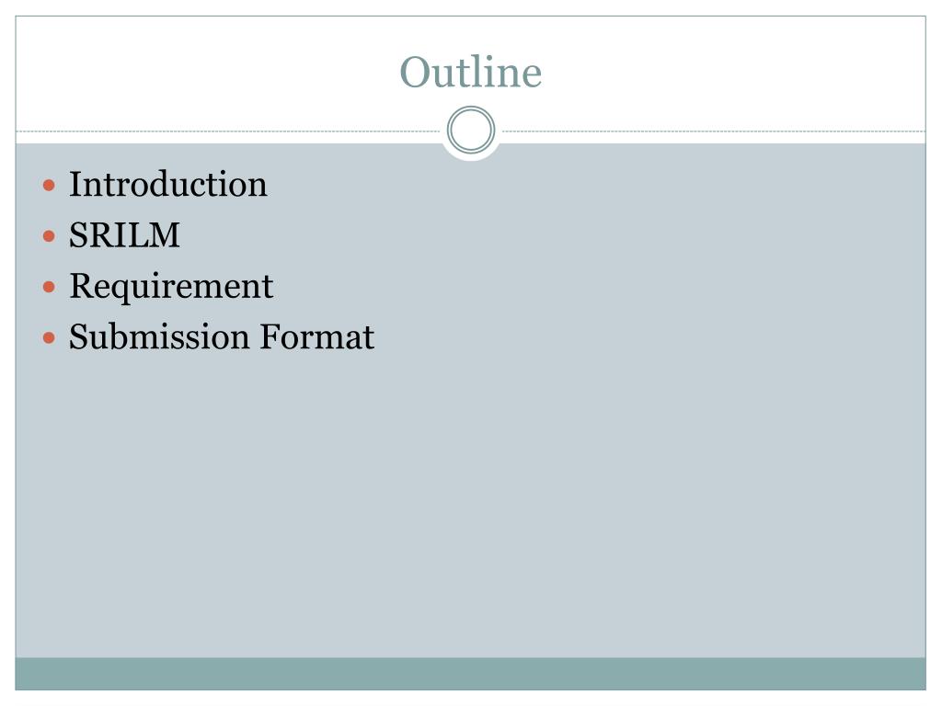Screen dimensions: 942x706
Task: Click the white header area right of Outline
Action: [733, 72]
